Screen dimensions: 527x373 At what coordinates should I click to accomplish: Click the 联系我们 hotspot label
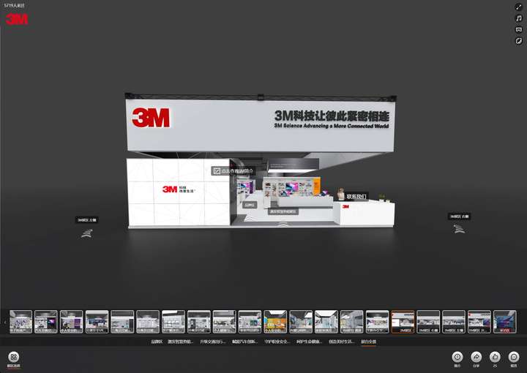(x=356, y=197)
